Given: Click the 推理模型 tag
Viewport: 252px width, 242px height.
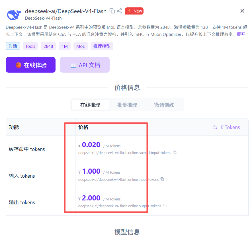Looking at the screenshot, I should coord(102,46).
